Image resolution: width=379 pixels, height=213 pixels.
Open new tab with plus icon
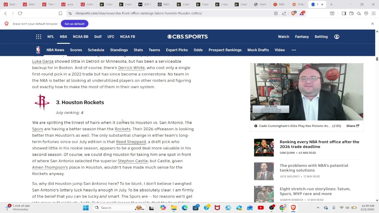click(331, 4)
